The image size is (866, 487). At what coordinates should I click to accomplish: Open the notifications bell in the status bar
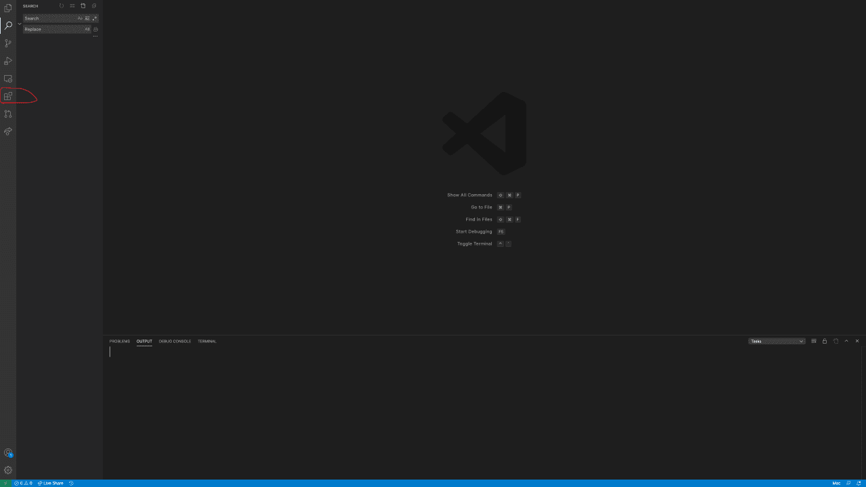tap(859, 483)
